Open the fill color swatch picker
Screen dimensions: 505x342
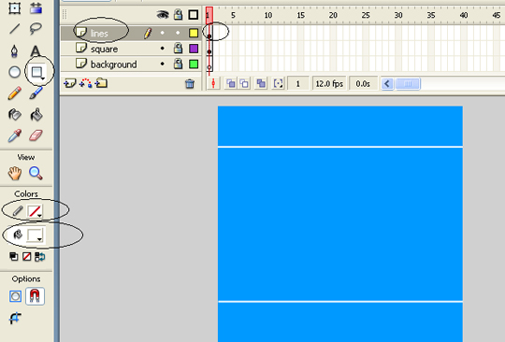(35, 235)
